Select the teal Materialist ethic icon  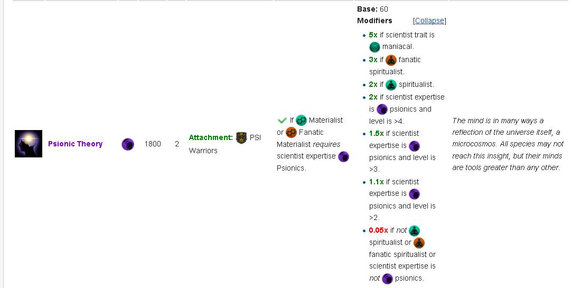[x=301, y=121]
